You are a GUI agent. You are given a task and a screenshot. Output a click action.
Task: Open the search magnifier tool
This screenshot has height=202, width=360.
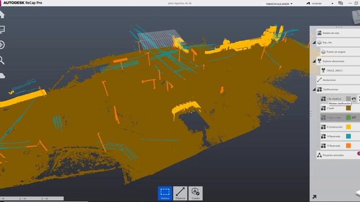[x=2, y=60]
